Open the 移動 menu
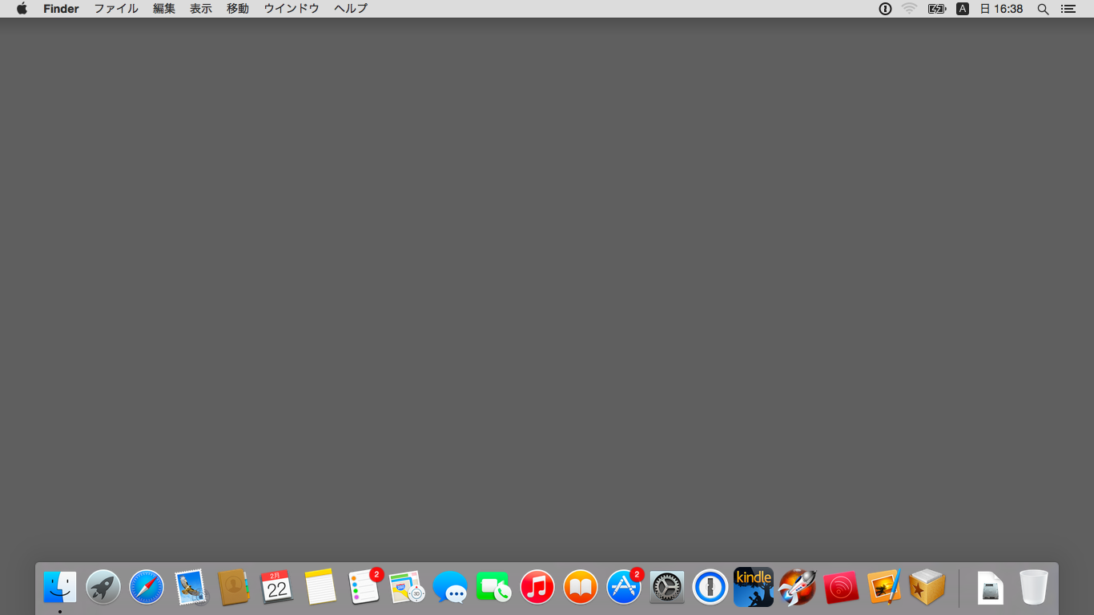The width and height of the screenshot is (1094, 615). pyautogui.click(x=238, y=9)
